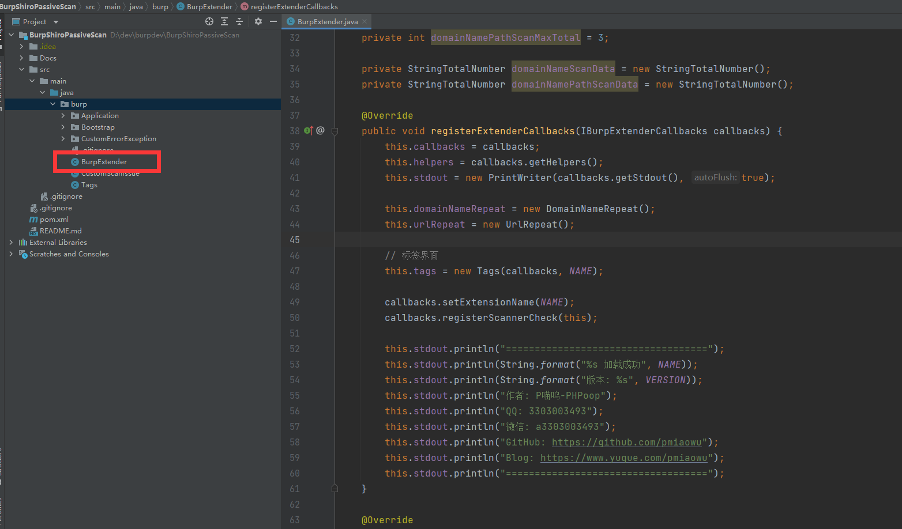Select BurpExtender in project tree
902x529 pixels.
(x=104, y=162)
